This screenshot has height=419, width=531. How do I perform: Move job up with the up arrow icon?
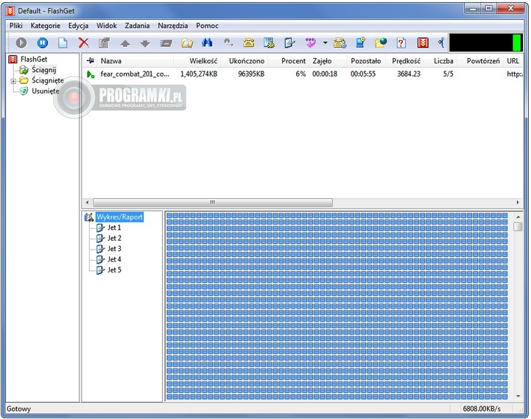125,43
